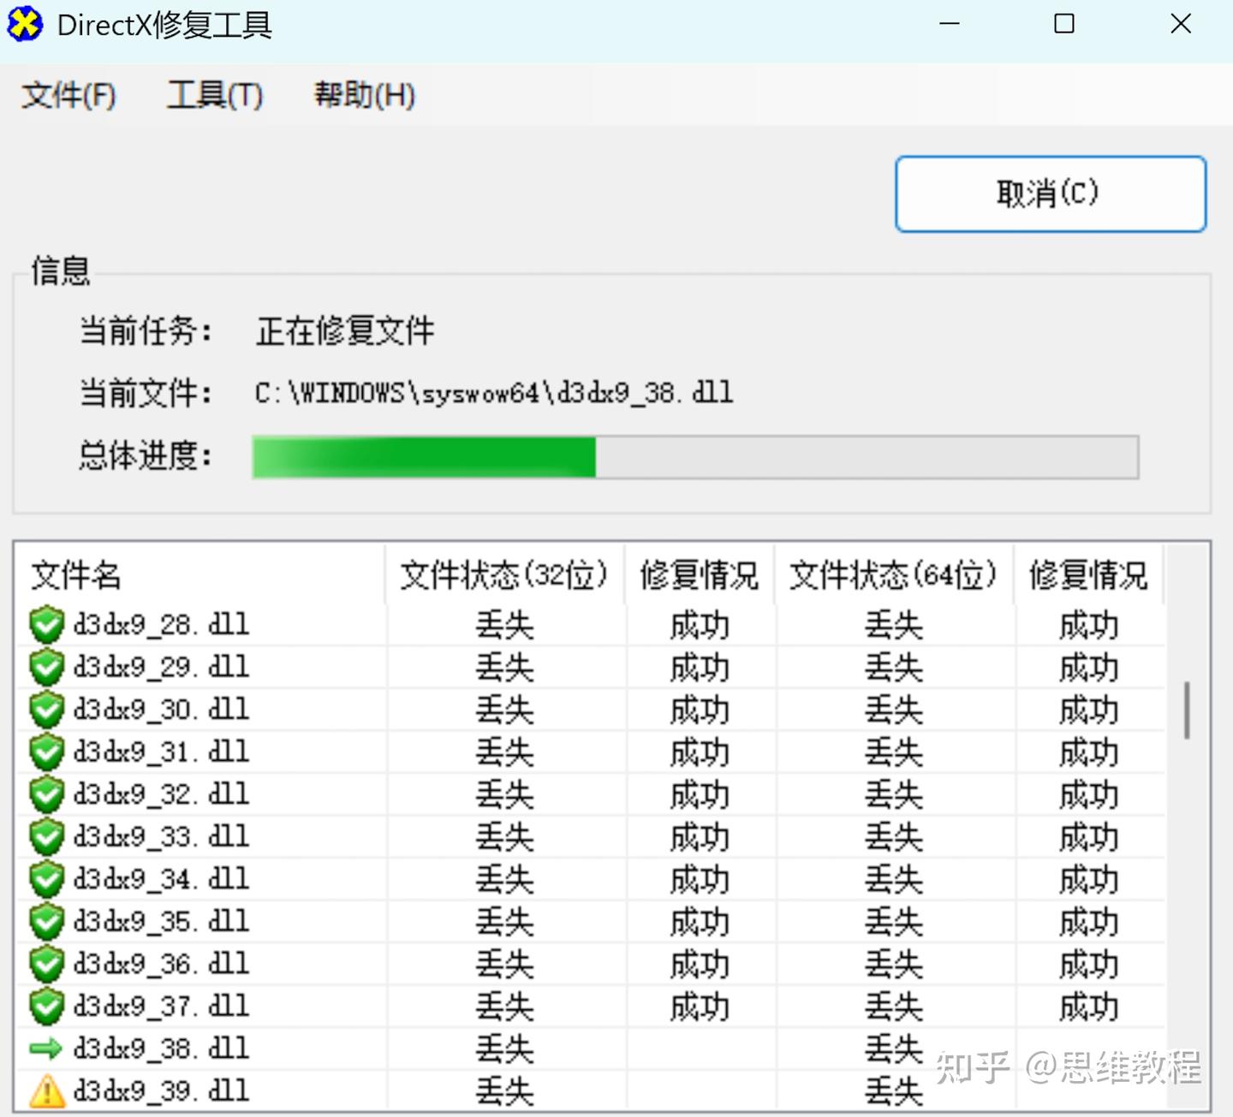The image size is (1233, 1117).
Task: Click the green shield icon for d3dx9_28.dll
Action: point(46,625)
